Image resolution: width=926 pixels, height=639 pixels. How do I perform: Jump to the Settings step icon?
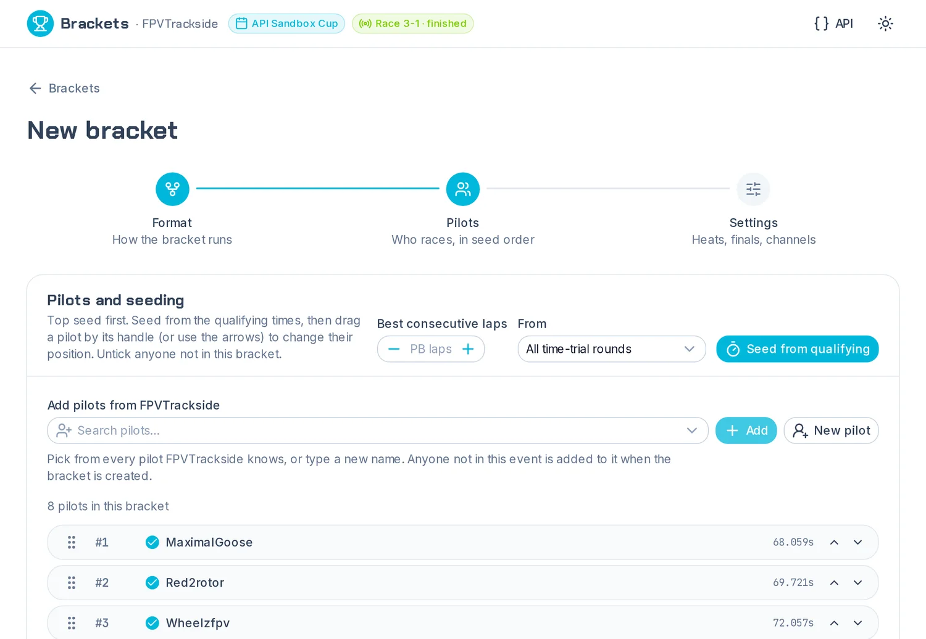[753, 189]
